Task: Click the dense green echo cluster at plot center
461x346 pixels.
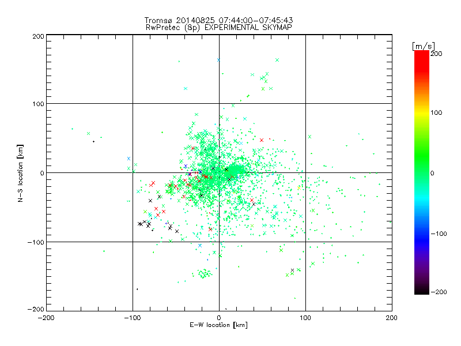Action: (218, 172)
